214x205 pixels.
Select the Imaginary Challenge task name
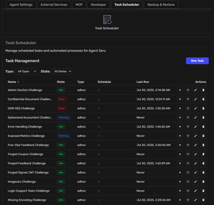coord(22,182)
